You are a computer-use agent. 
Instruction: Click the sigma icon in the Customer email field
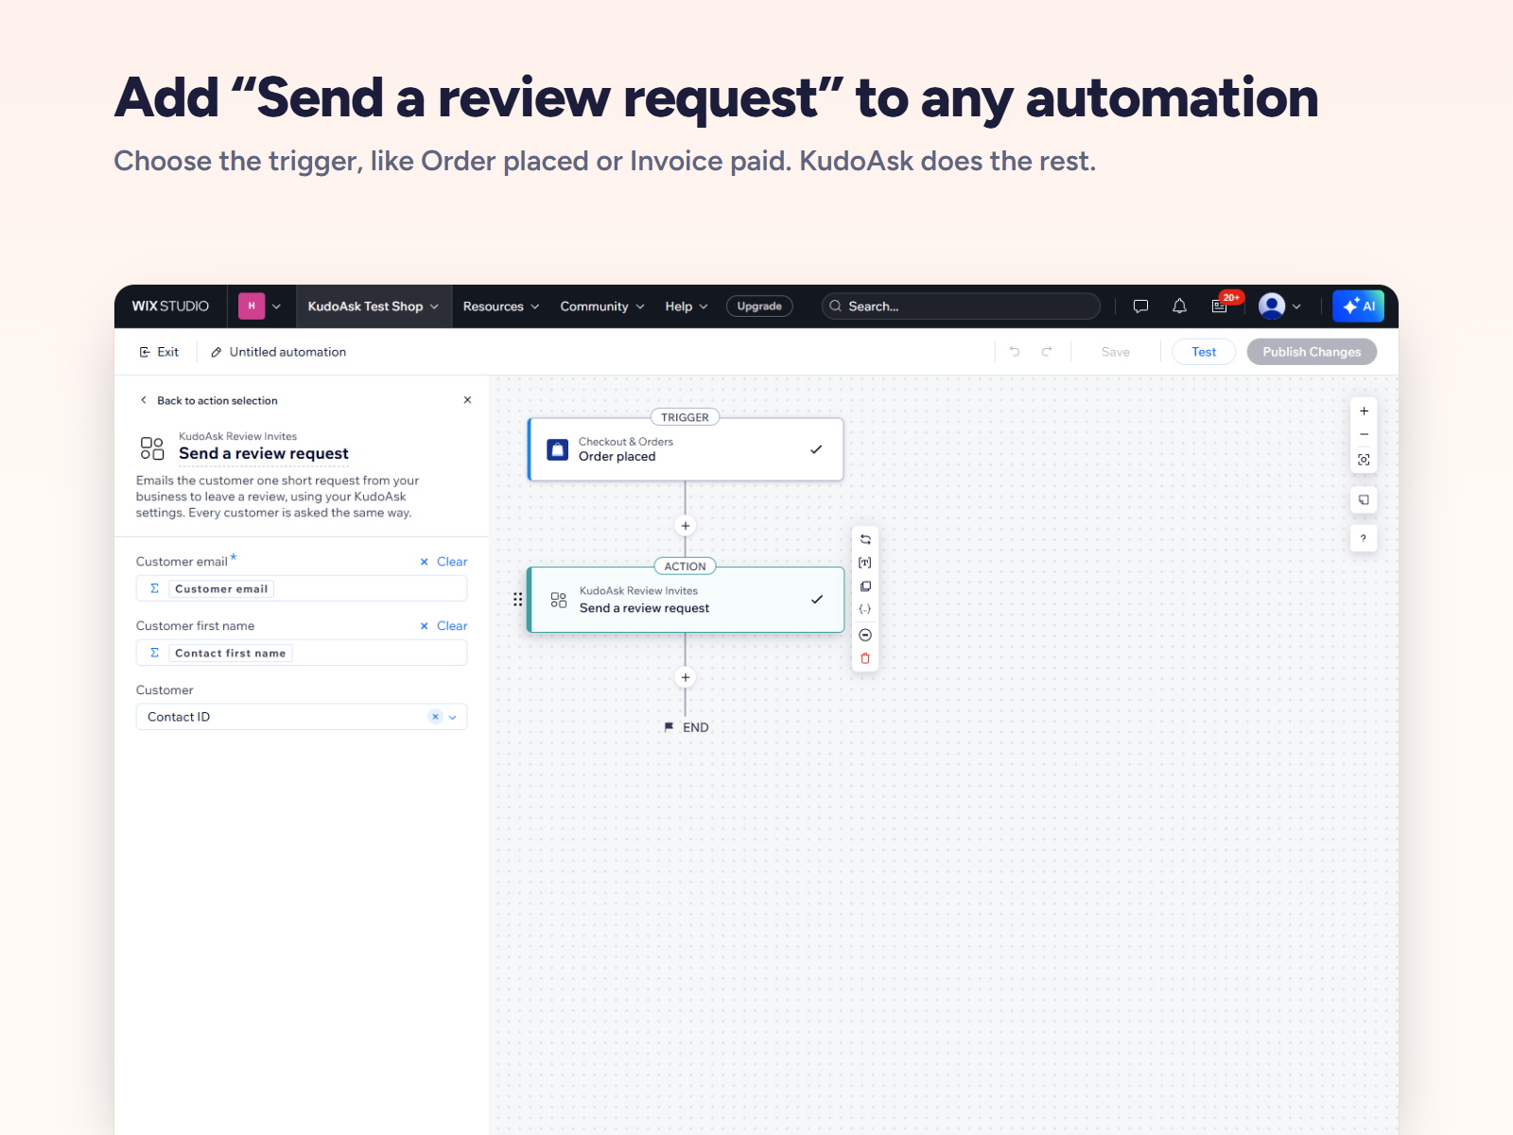coord(155,588)
